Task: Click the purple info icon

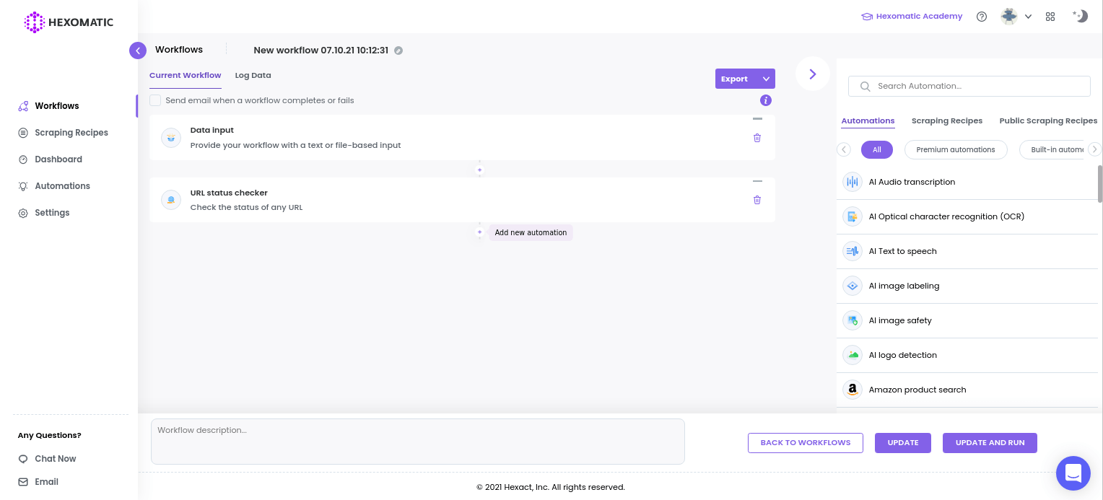Action: click(x=766, y=100)
